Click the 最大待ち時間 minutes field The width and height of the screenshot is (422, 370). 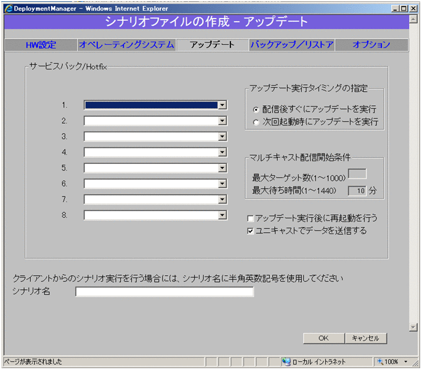[x=357, y=191]
